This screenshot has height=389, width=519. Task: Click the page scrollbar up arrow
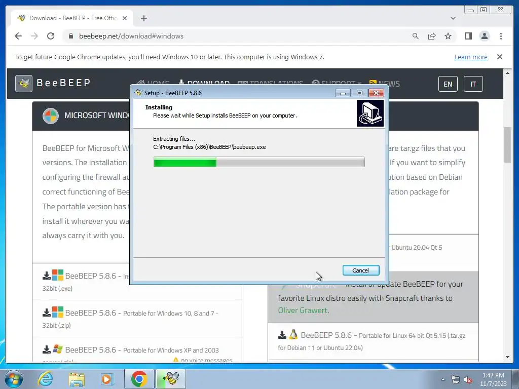[508, 73]
